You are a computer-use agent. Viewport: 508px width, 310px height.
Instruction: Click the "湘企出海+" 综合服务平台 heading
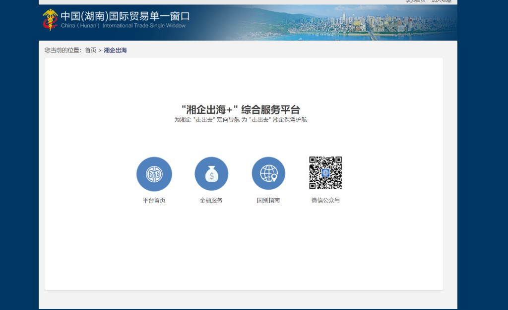point(241,110)
